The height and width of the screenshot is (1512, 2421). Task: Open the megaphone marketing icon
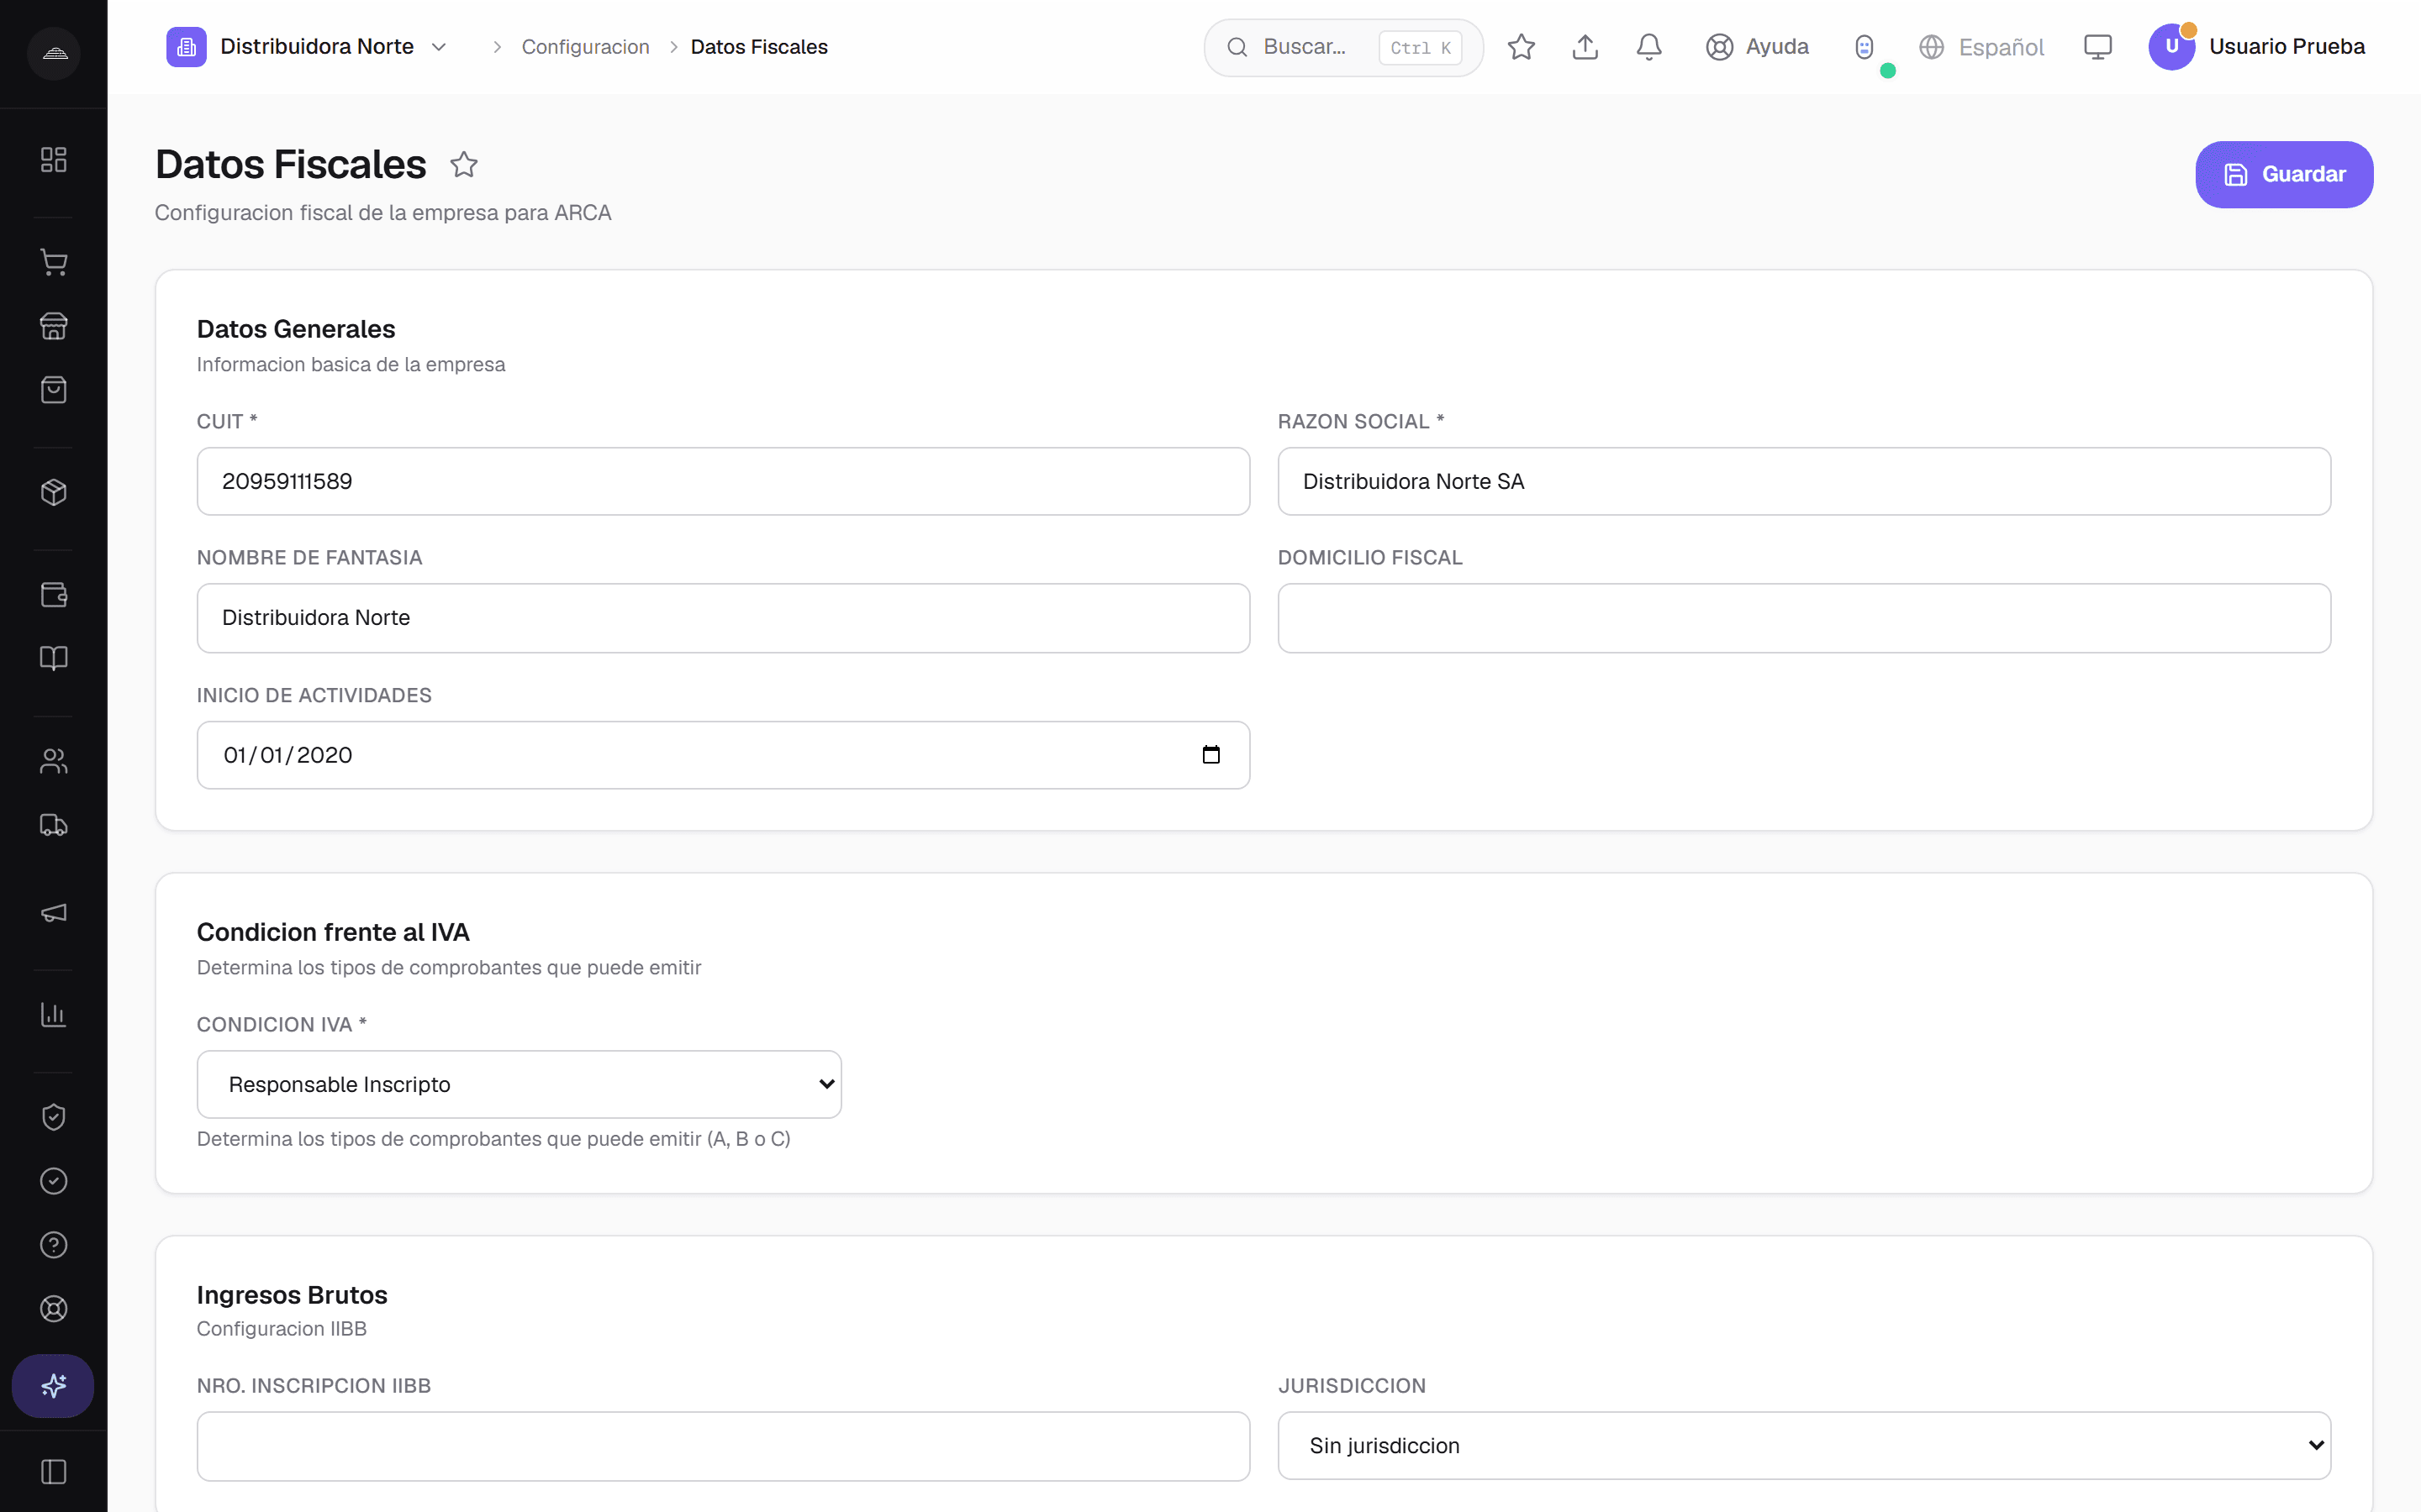pos(54,912)
